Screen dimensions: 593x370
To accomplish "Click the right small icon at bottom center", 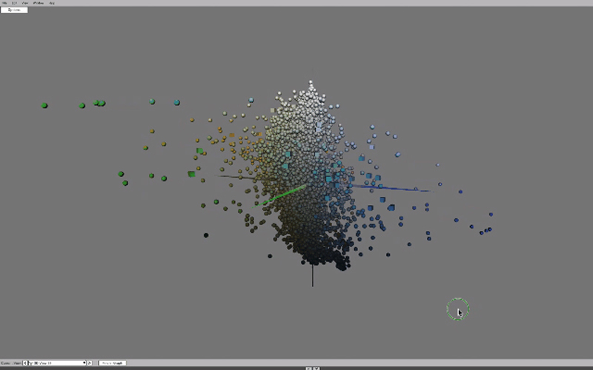I will (x=317, y=368).
